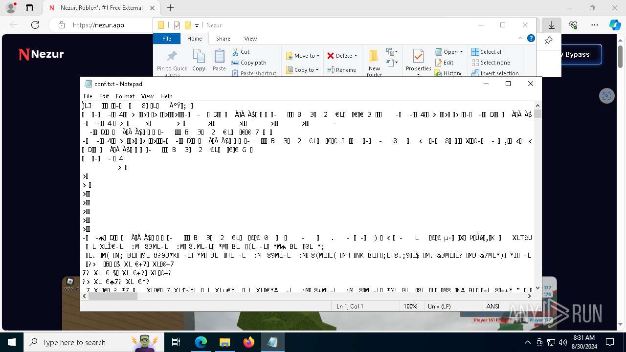Click Select none in ribbon
The height and width of the screenshot is (352, 626).
(x=491, y=63)
